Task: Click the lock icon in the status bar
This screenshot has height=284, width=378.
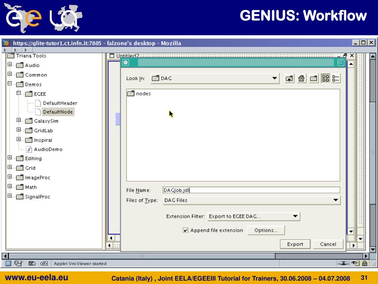Action: pyautogui.click(x=365, y=263)
